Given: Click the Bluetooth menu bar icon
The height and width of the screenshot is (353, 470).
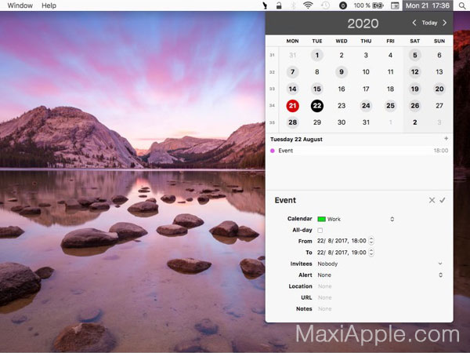Looking at the screenshot, I should click(x=294, y=5).
